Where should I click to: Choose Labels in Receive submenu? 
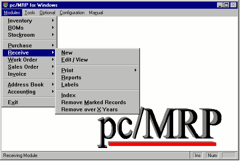coord(98,84)
